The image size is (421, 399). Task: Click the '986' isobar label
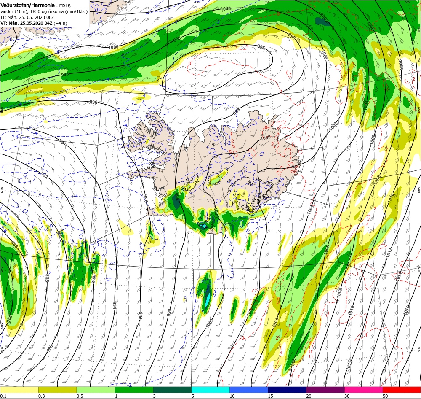coord(15,244)
